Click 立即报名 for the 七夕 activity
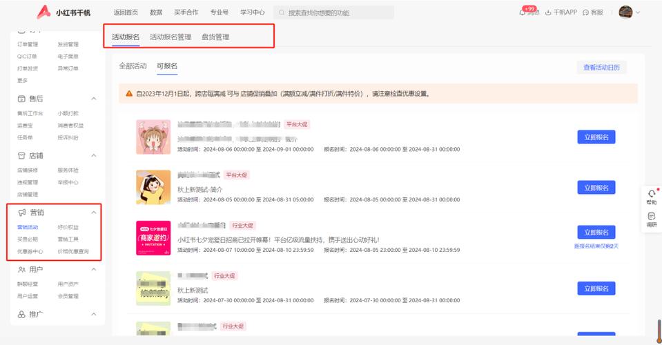Screen dimensions: 662x345 [596, 233]
